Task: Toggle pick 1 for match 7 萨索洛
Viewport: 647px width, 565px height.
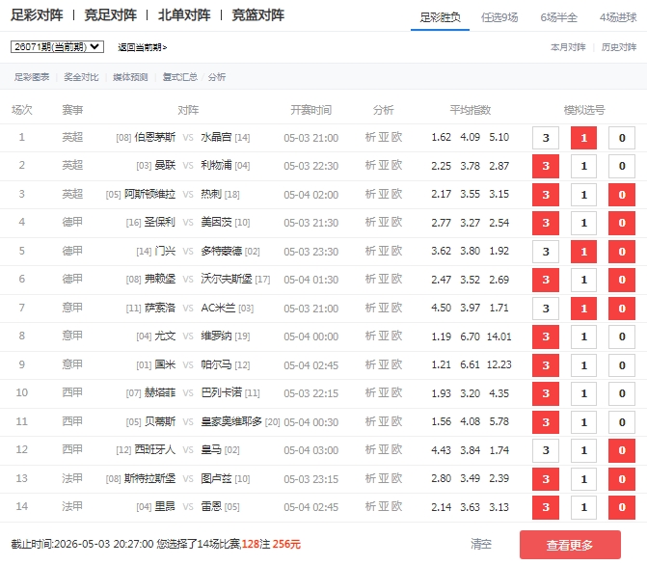Action: click(583, 309)
